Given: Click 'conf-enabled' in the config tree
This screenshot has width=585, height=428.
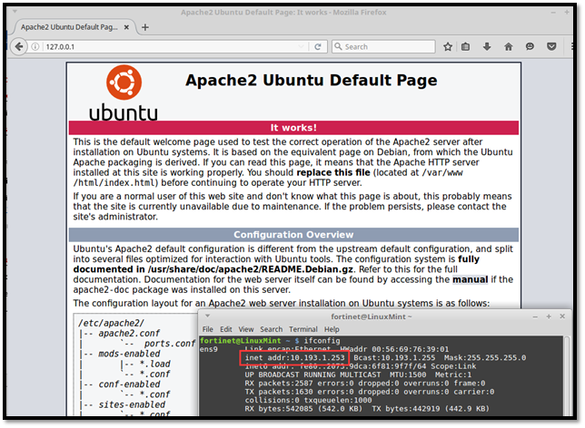Looking at the screenshot, I should click(x=129, y=384).
